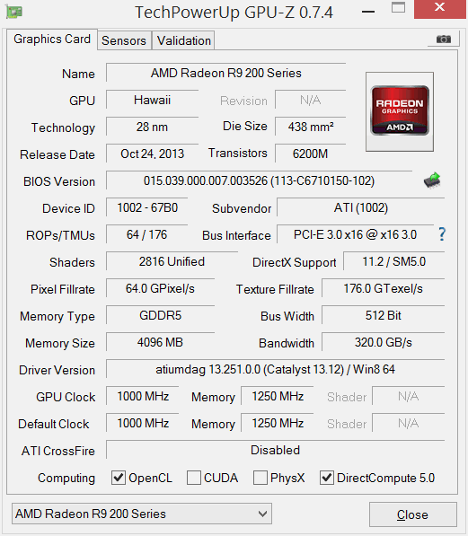Maximize the GPU-Z window
Viewport: 468px width, 536px height.
398,7
